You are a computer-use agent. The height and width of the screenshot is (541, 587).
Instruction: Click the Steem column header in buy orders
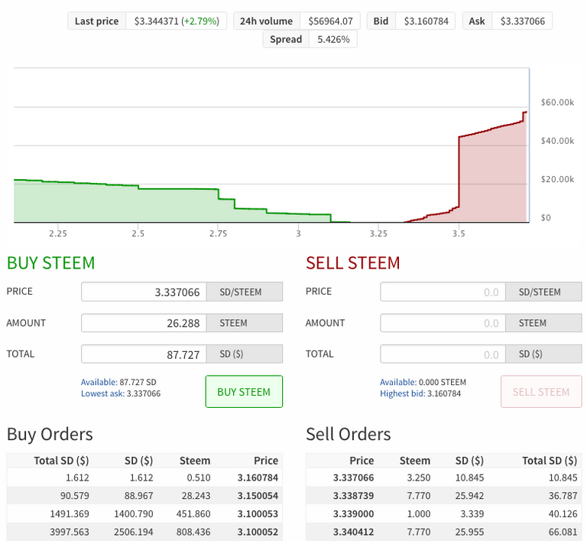click(195, 461)
